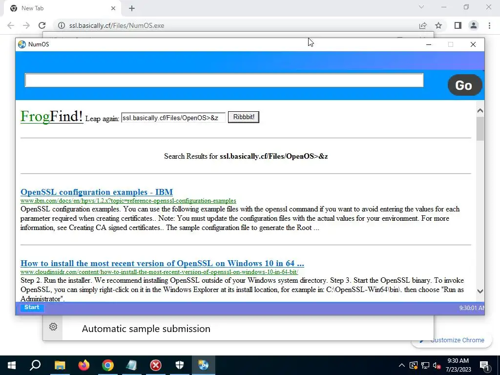Open Windows Start menu
Viewport: 500px width, 375px height.
pos(12,365)
